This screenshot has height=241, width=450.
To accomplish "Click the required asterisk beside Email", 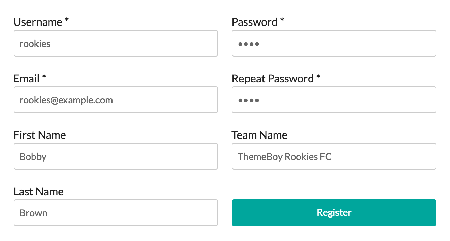I will (x=44, y=78).
